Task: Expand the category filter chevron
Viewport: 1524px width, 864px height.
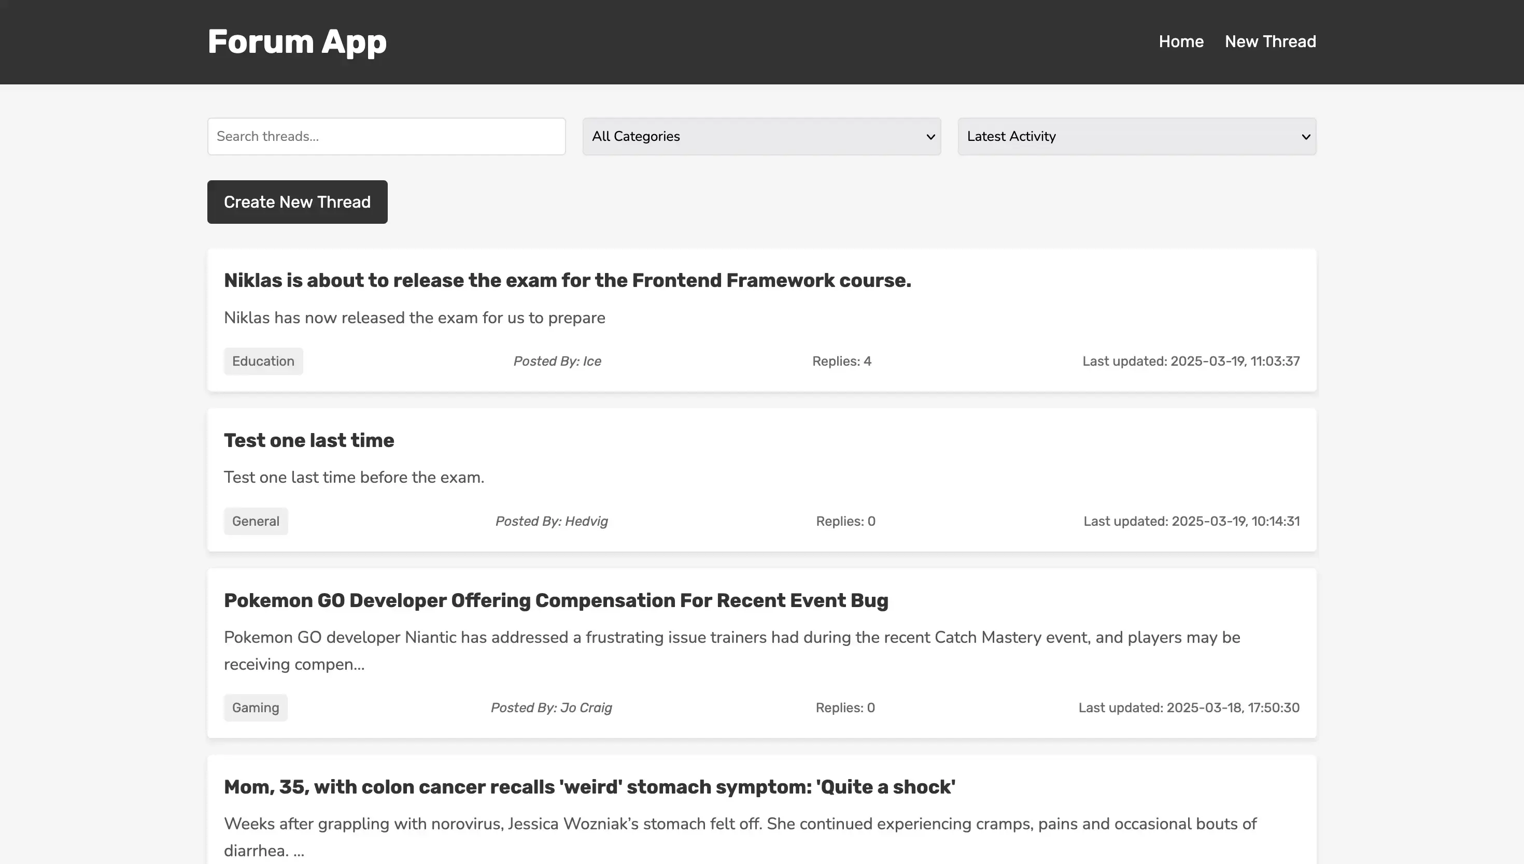Action: (x=931, y=136)
